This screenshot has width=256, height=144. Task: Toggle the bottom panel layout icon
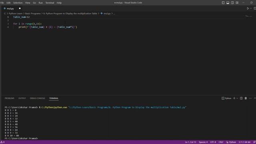tap(228, 3)
